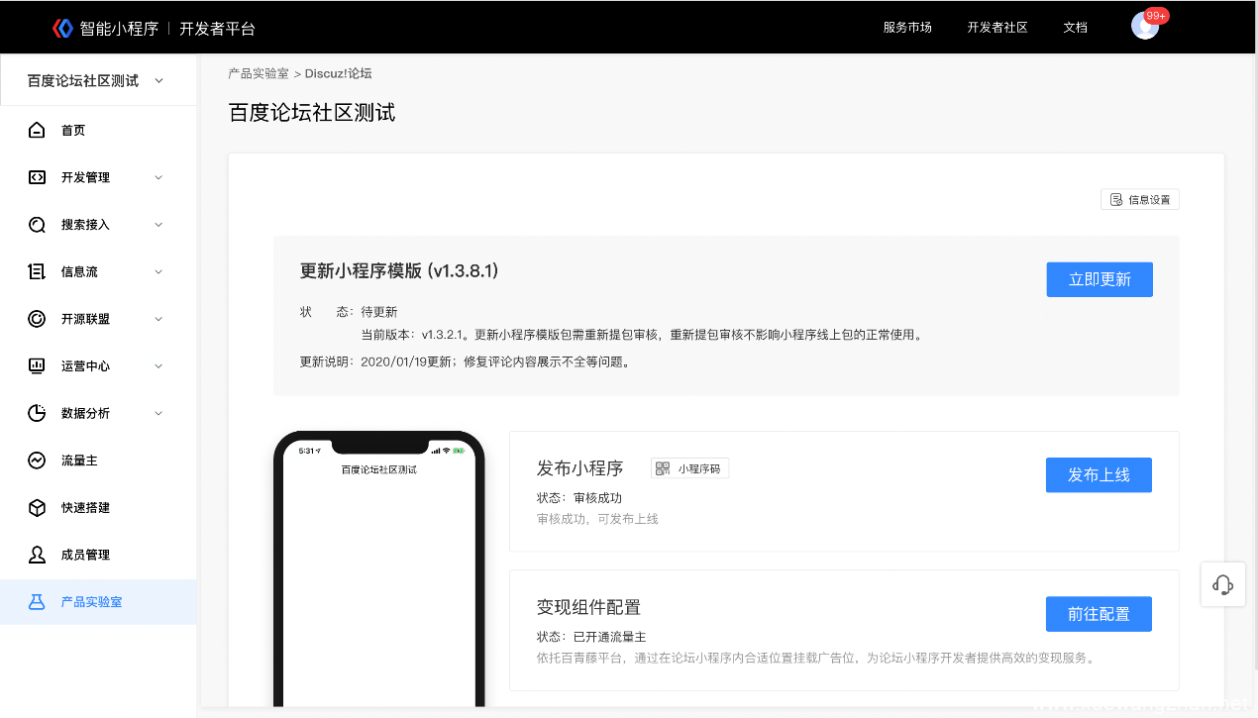The height and width of the screenshot is (718, 1258).
Task: Open customer service headset widget
Action: click(x=1222, y=584)
